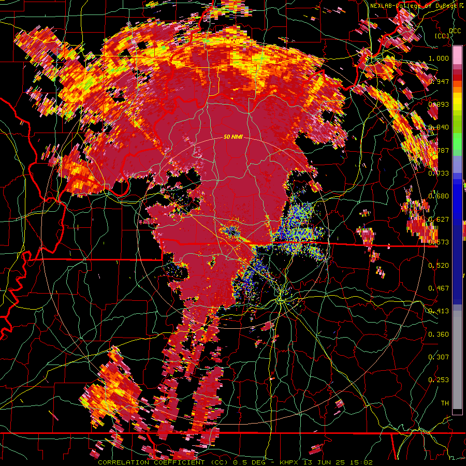Screen dimensions: 466x466
Task: Click the gray bottom section of color scale
Action: click(x=457, y=360)
